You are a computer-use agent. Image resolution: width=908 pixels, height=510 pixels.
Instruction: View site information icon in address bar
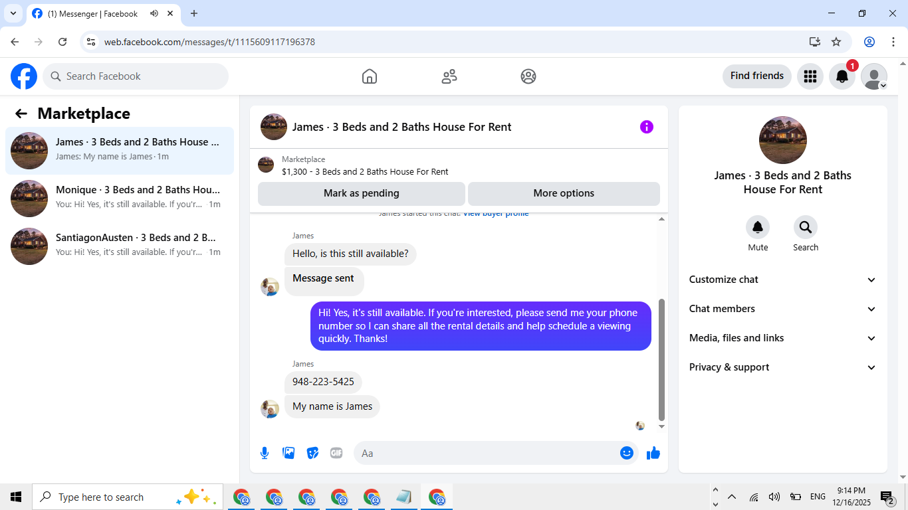(x=92, y=42)
